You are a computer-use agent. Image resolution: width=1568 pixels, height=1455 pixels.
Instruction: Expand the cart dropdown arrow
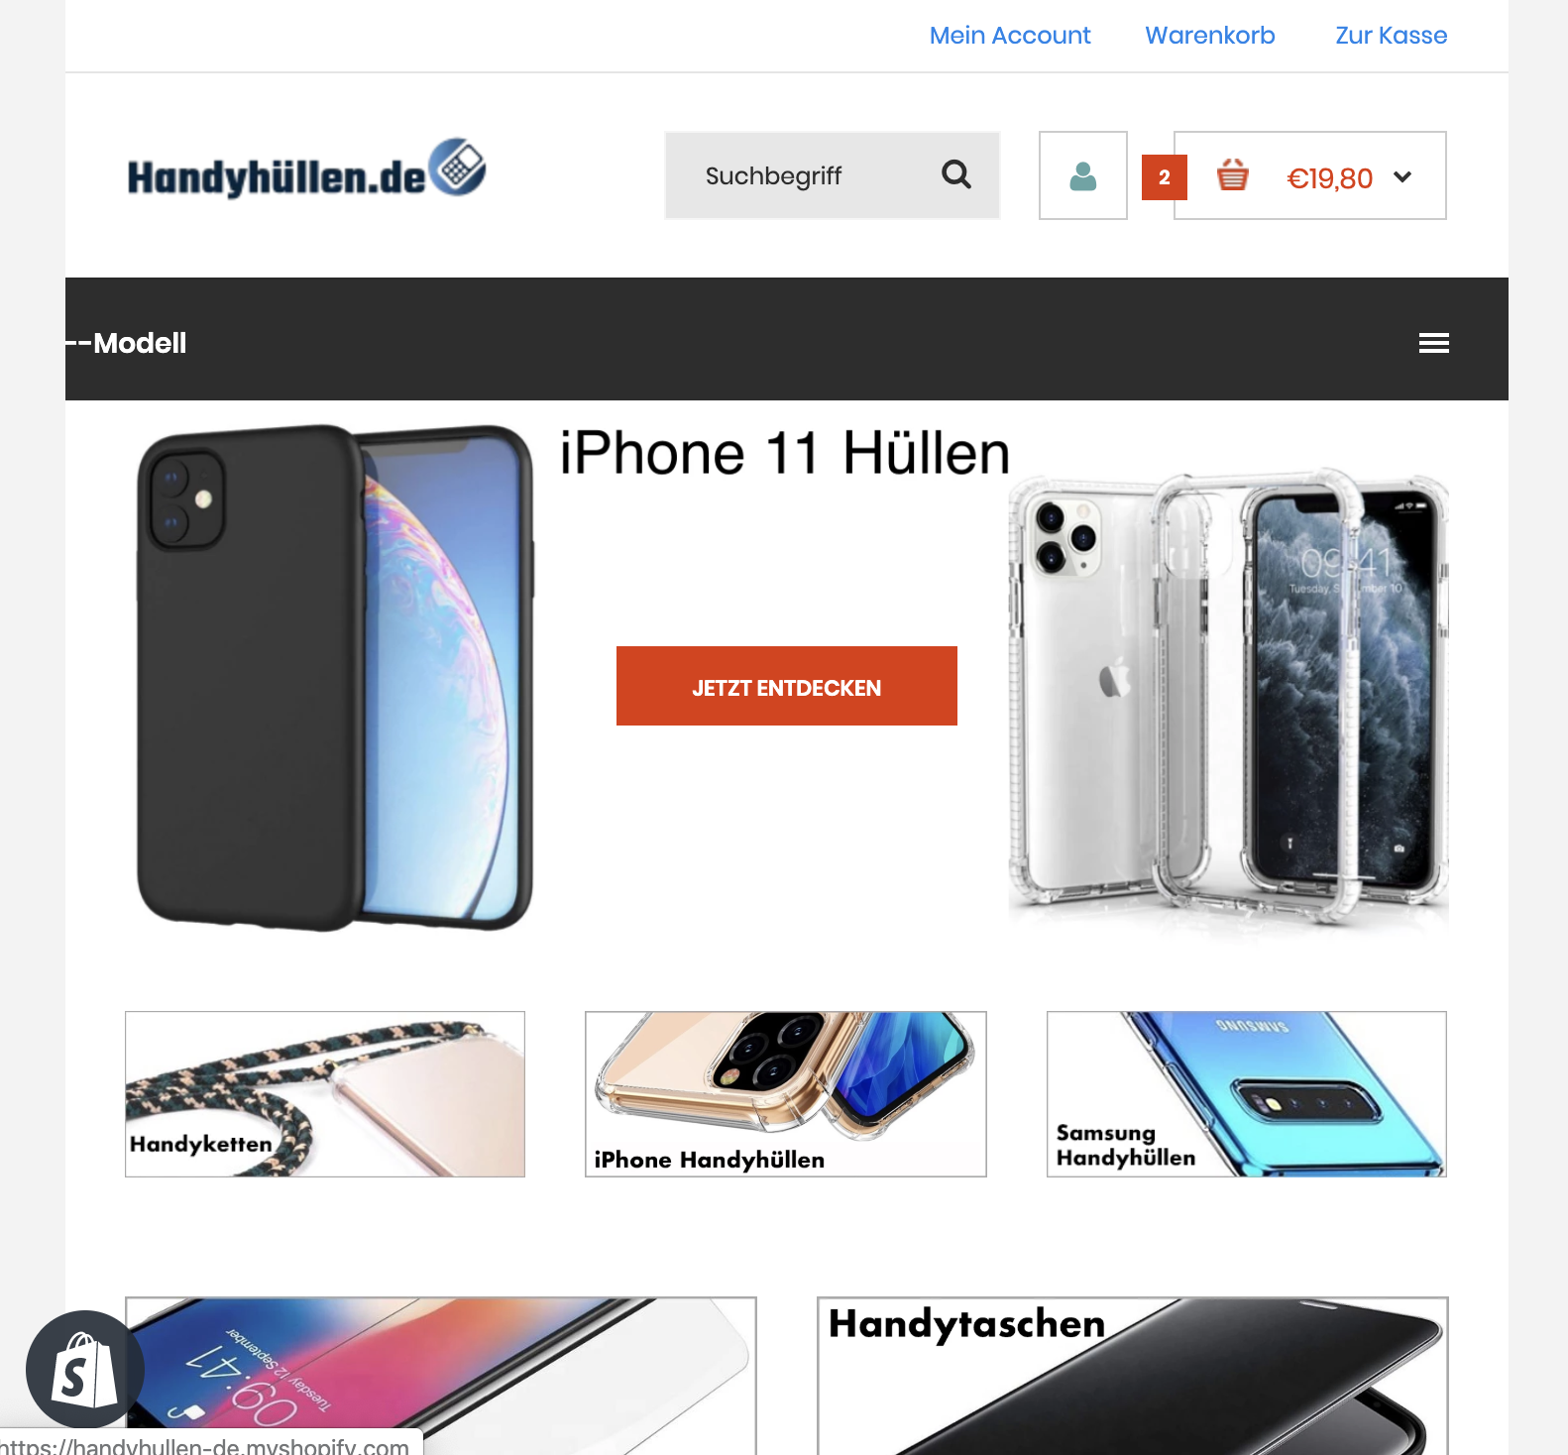[1401, 177]
